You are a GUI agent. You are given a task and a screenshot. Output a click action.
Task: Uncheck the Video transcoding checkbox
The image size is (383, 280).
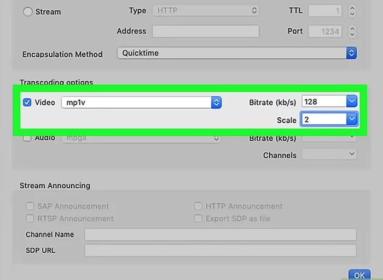click(x=27, y=102)
